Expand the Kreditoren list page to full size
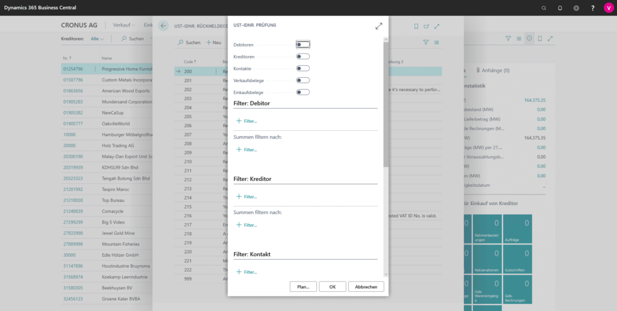This screenshot has height=311, width=617. 550,38
